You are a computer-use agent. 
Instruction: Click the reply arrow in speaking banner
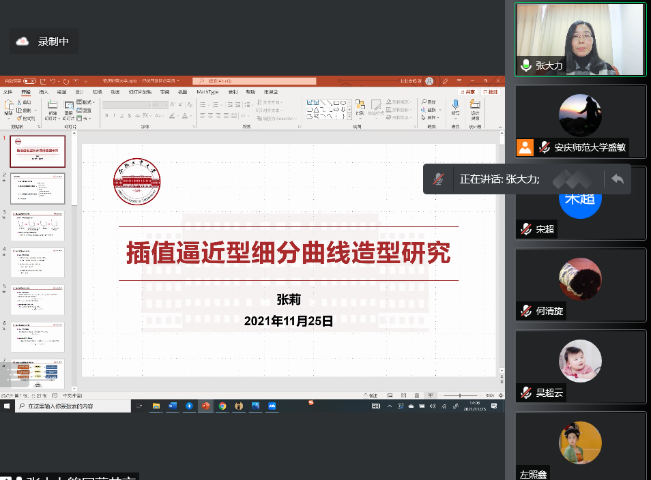(618, 179)
